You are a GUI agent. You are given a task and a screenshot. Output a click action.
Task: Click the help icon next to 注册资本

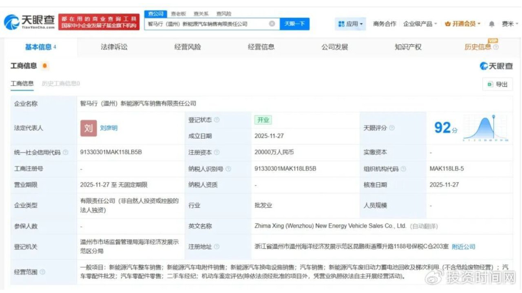coord(217,152)
